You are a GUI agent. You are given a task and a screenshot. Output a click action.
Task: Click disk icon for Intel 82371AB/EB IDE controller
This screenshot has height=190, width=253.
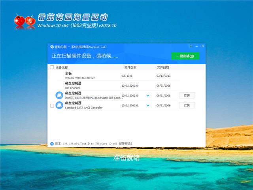pyautogui.click(x=59, y=95)
